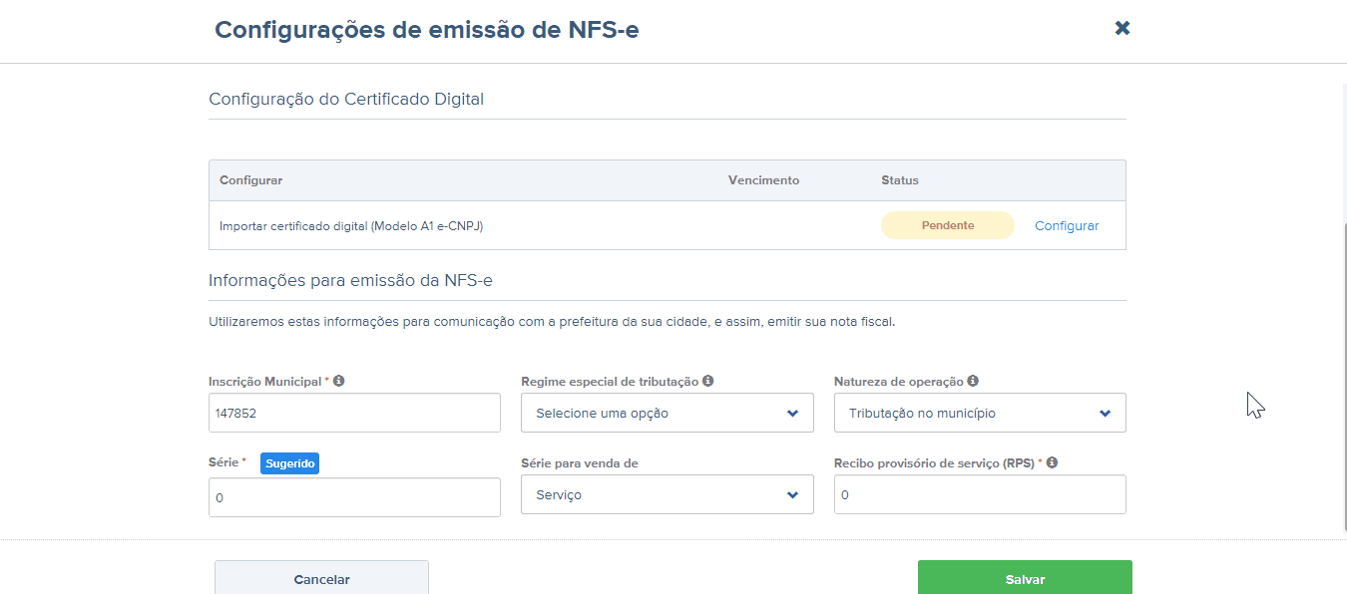Open Natureza de operação dropdown
This screenshot has height=594, width=1347.
tap(980, 413)
